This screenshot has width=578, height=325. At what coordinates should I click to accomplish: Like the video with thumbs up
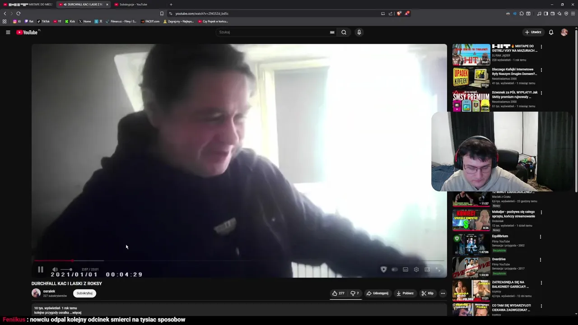click(338, 293)
